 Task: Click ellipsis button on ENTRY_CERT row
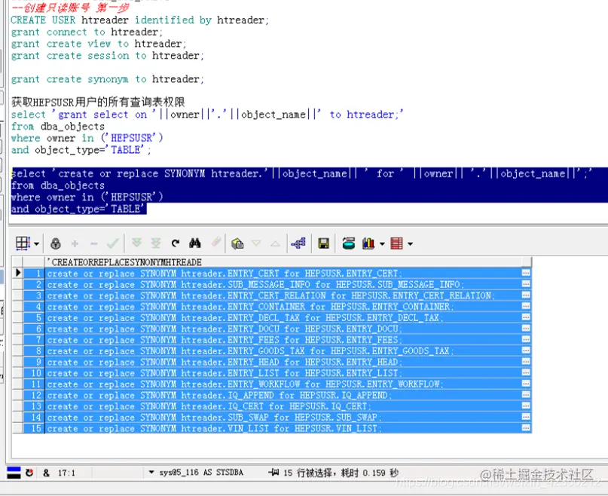click(526, 273)
